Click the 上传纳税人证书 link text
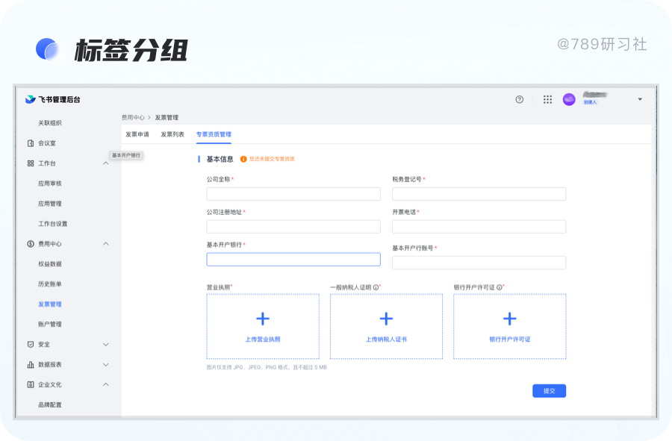Image resolution: width=672 pixels, height=441 pixels. pos(386,339)
